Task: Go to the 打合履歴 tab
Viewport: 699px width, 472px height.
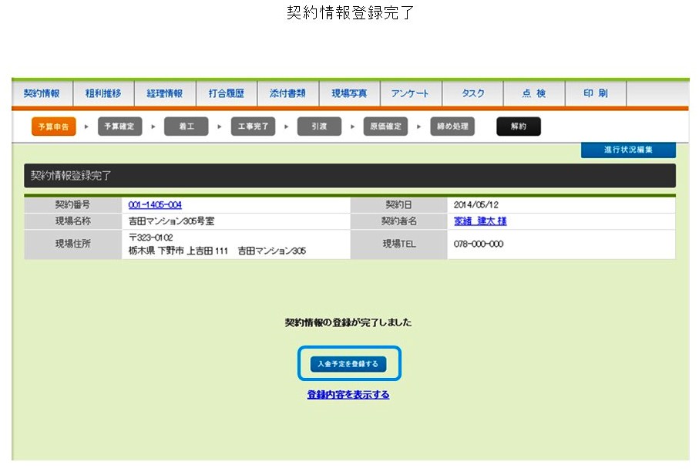Action: click(x=227, y=93)
